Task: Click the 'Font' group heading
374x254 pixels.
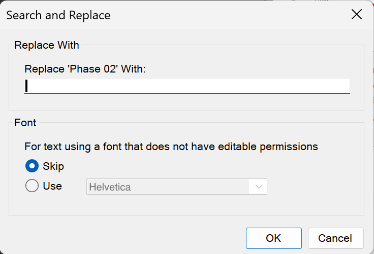Action: [25, 123]
